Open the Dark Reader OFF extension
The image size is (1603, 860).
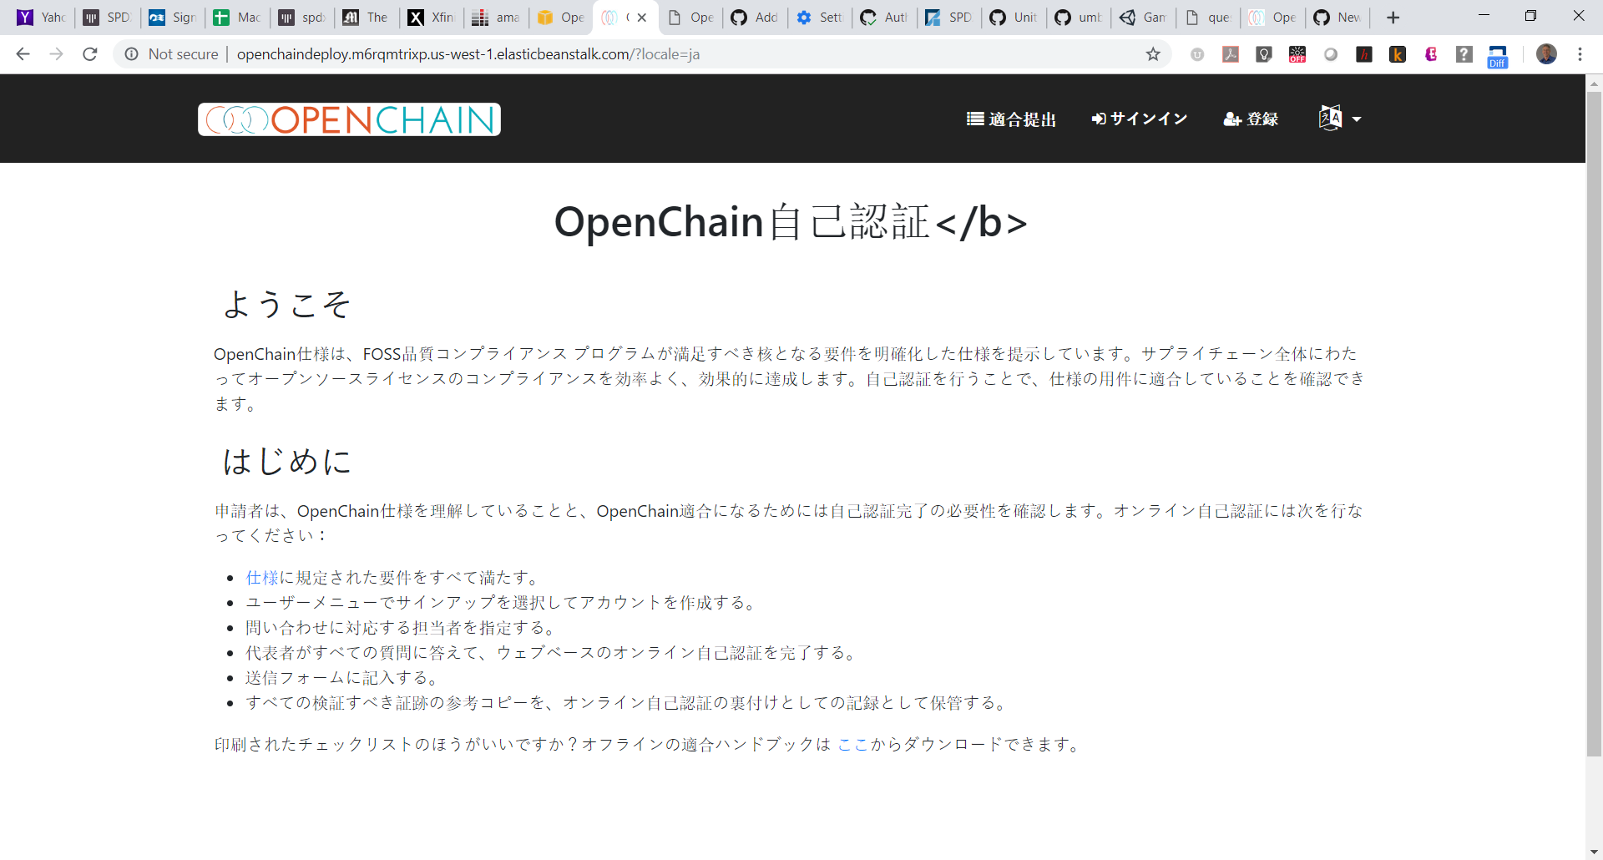click(x=1297, y=54)
